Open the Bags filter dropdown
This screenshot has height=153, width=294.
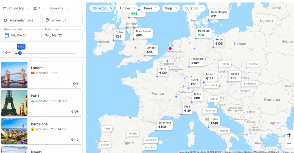(x=171, y=8)
